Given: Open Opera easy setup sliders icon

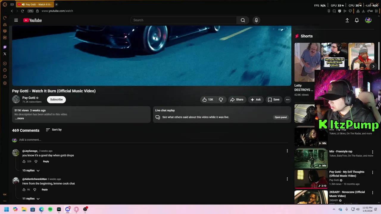Looking at the screenshot, I should [x=377, y=11].
